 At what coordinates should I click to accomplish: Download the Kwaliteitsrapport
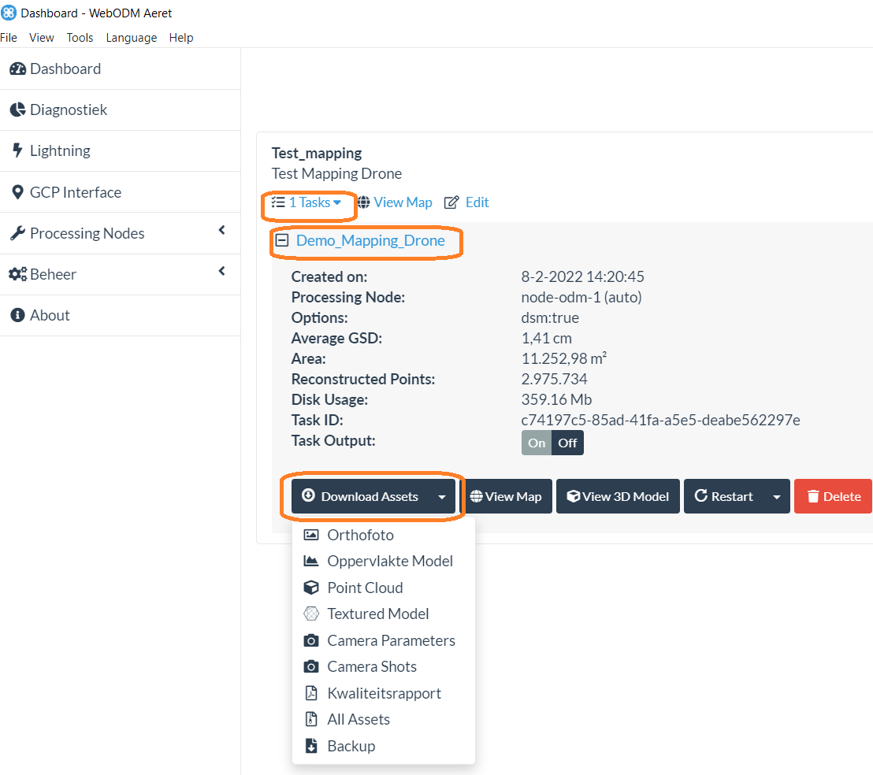point(383,693)
